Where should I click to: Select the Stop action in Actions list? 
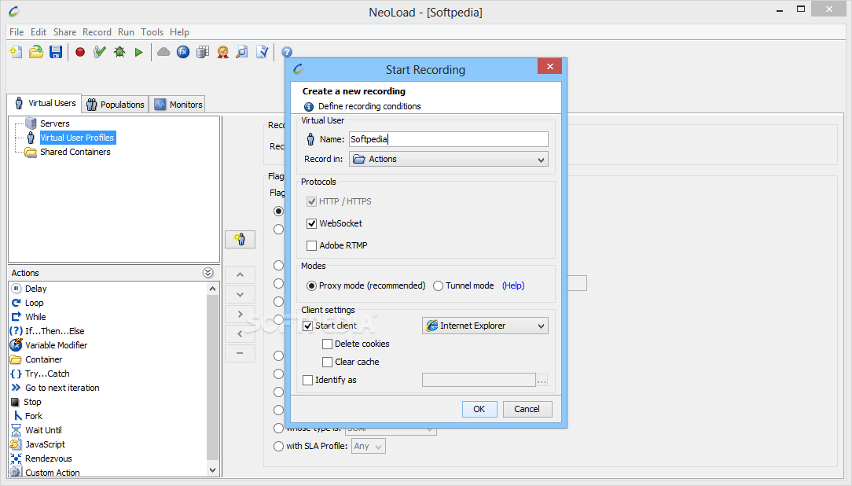[x=27, y=402]
